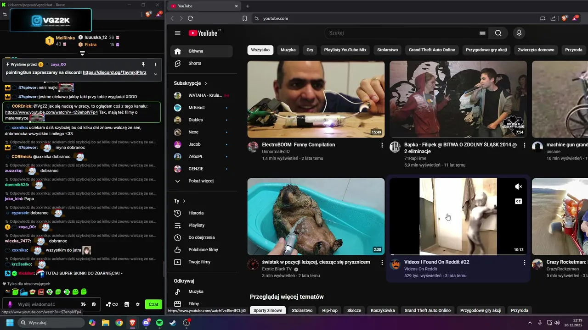Open site settings icon in Kick chat window
The height and width of the screenshot is (330, 588).
5,14
